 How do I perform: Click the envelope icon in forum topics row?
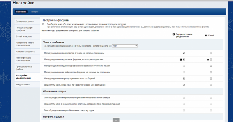click(x=208, y=60)
